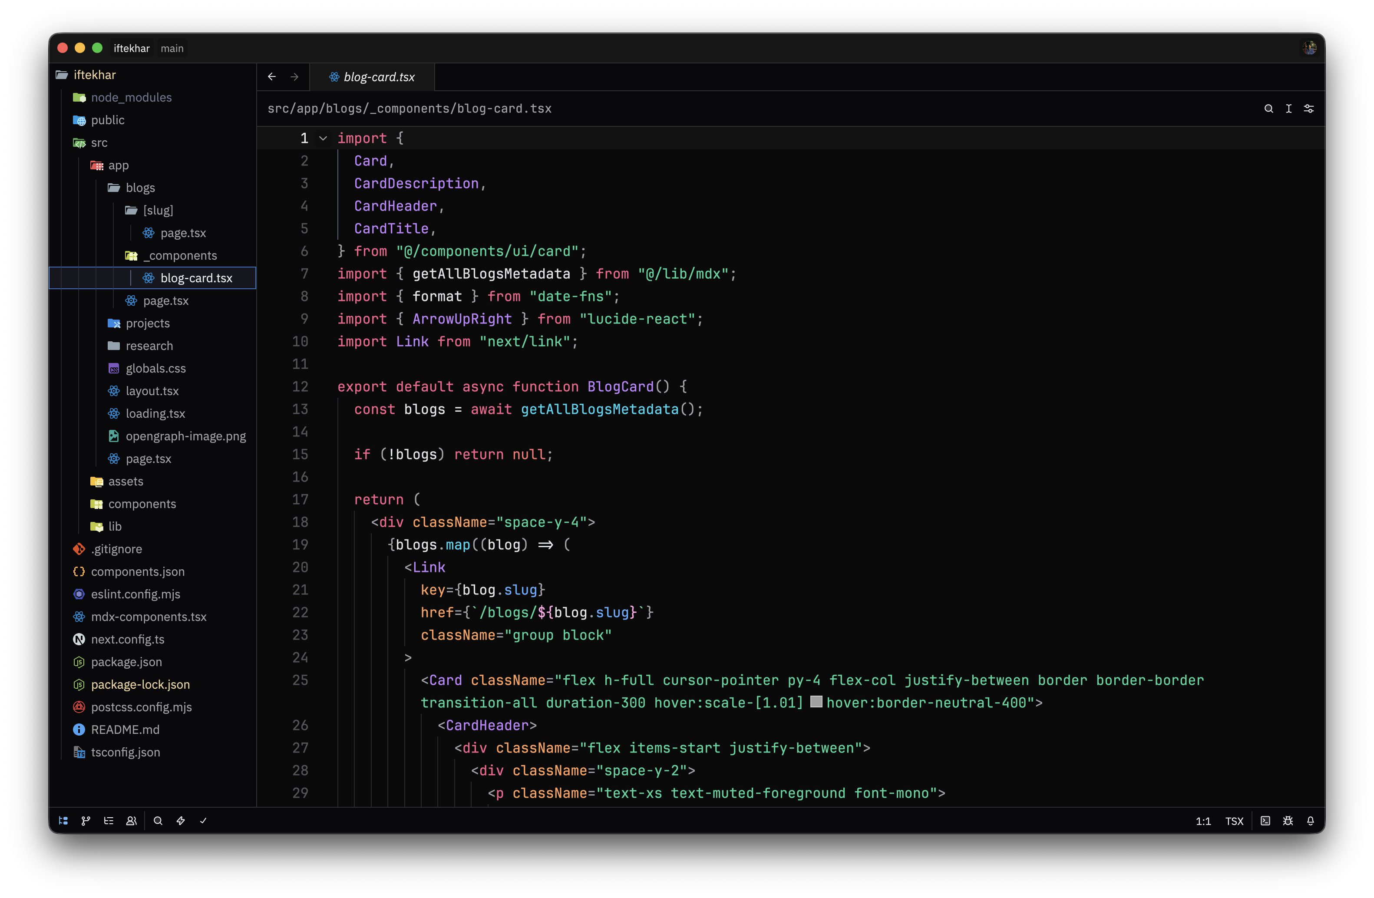
Task: Click the lightning bolt icon in status bar
Action: 181,821
